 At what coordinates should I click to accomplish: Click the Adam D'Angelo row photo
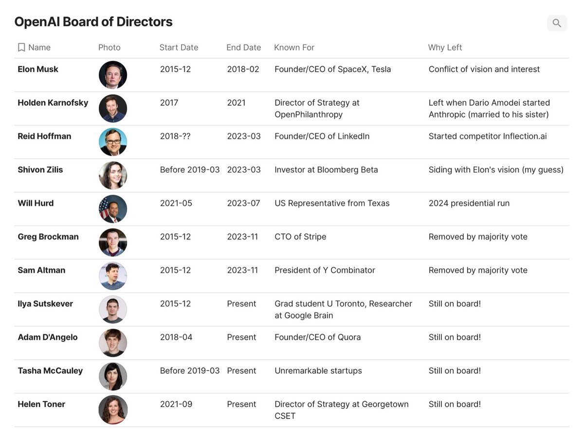coord(113,343)
